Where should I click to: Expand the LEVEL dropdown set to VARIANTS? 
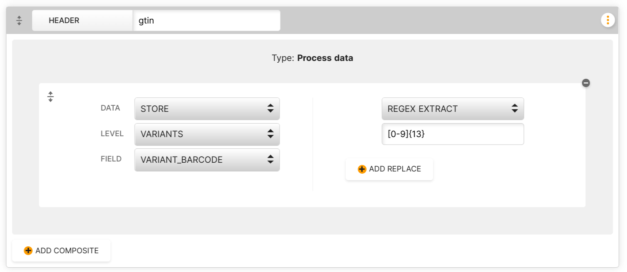point(207,134)
